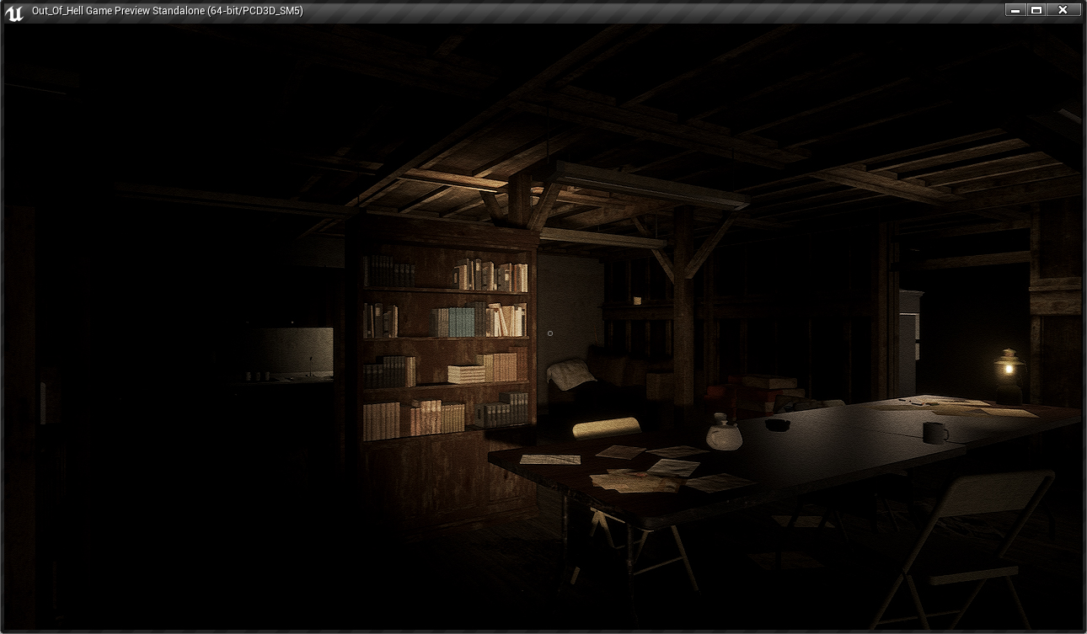Click the Unreal Engine logo icon
The width and height of the screenshot is (1087, 634).
click(x=13, y=11)
